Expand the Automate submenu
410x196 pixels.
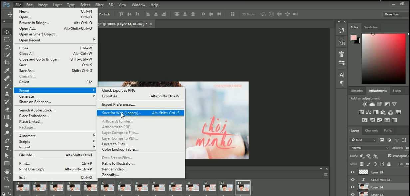(55, 136)
